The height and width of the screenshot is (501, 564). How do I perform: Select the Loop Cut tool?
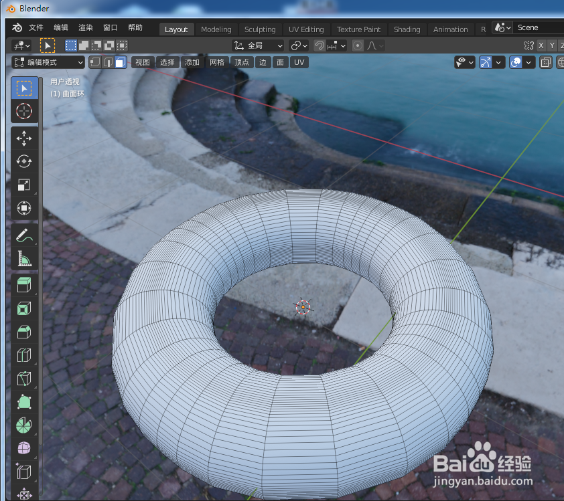pyautogui.click(x=24, y=355)
